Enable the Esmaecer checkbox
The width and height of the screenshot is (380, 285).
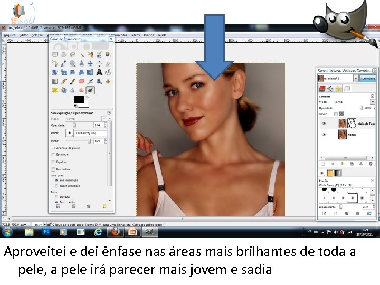click(x=53, y=154)
